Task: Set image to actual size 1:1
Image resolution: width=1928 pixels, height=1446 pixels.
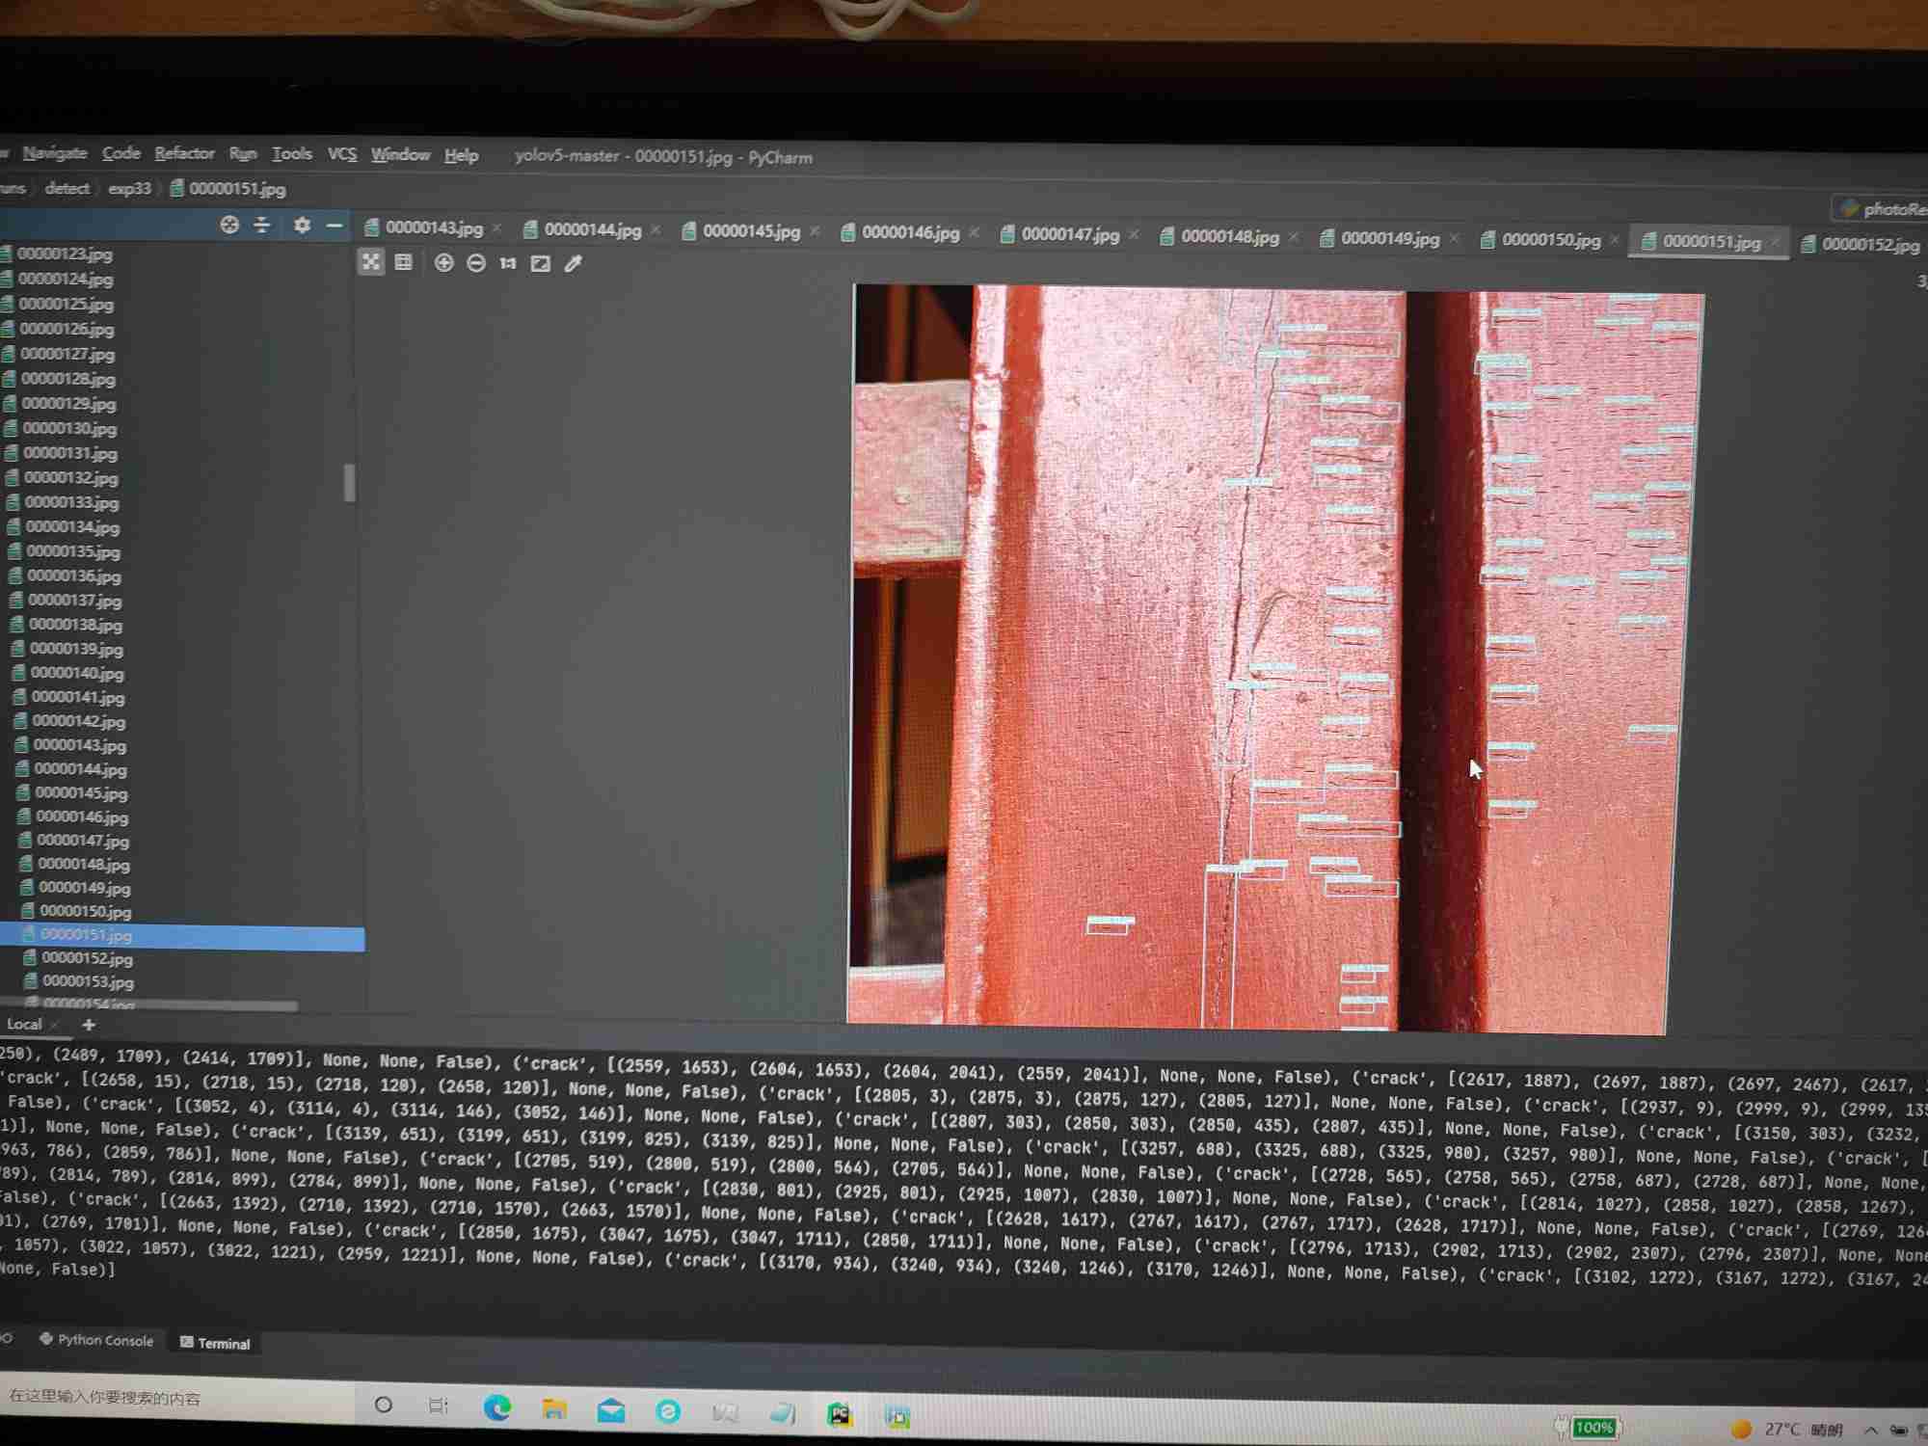Action: tap(508, 263)
